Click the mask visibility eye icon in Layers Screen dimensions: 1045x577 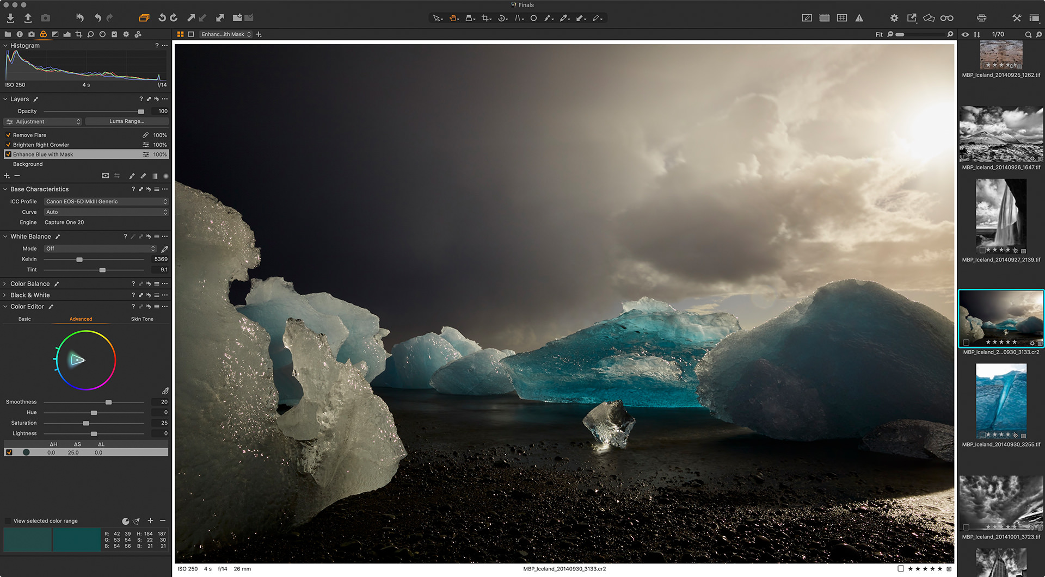coord(105,176)
